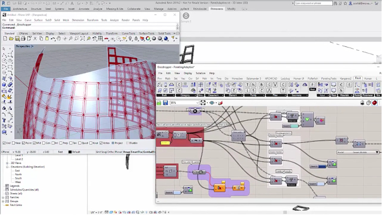Toggle Osnap in Rhino status bar
This screenshot has width=382, height=215.
127,152
